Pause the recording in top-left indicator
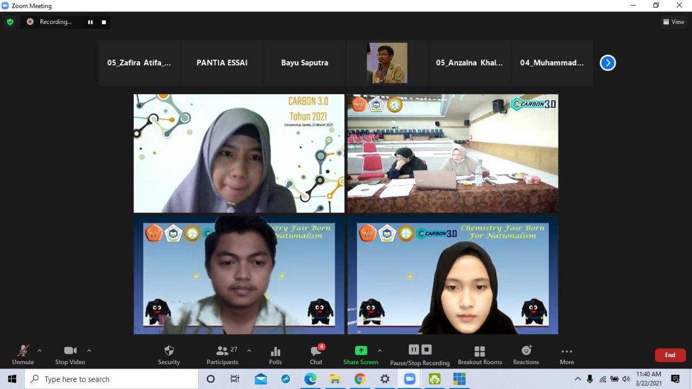This screenshot has width=692, height=389. point(90,22)
